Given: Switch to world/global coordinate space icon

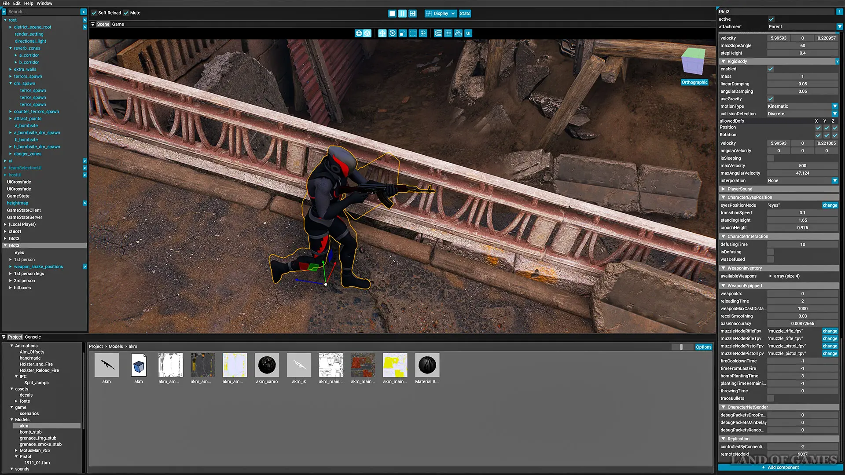Looking at the screenshot, I should [x=359, y=33].
